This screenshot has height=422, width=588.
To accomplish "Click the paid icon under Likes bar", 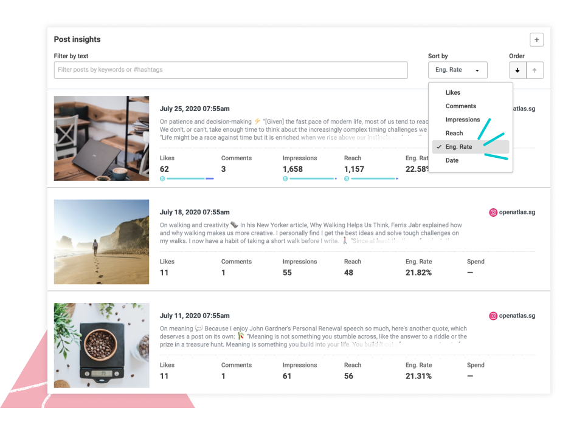I will point(162,179).
